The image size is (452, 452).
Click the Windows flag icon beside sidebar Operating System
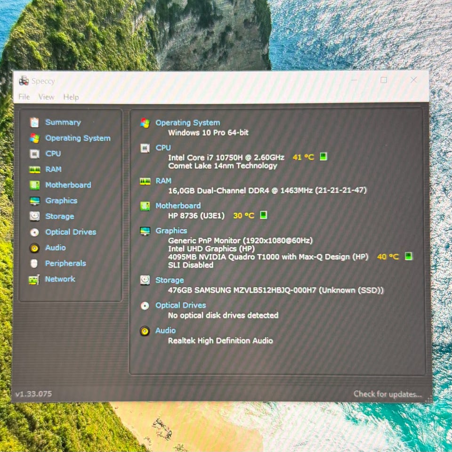tap(34, 138)
